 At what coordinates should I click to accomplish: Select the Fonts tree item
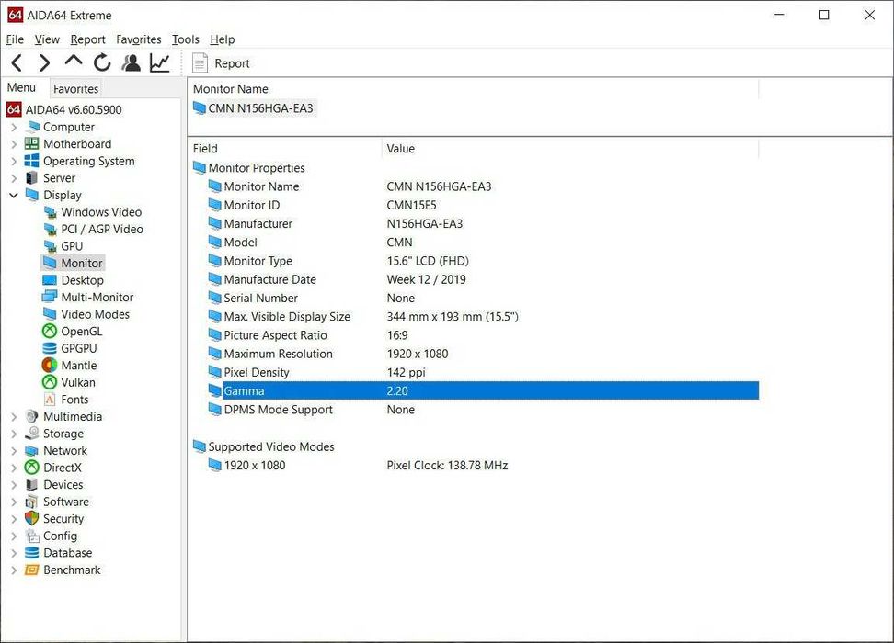pyautogui.click(x=66, y=400)
